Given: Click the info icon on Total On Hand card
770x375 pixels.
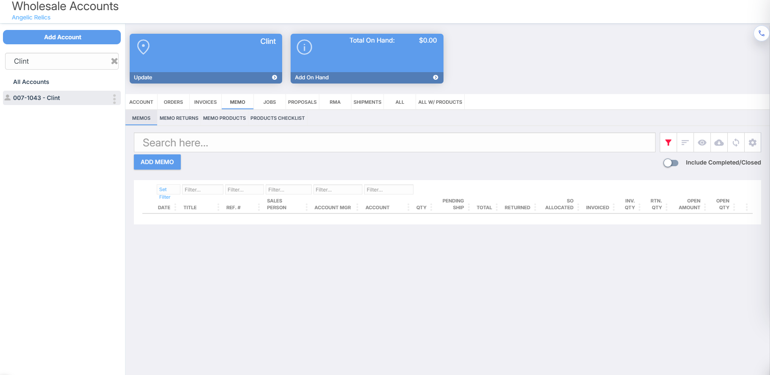Looking at the screenshot, I should pyautogui.click(x=304, y=47).
